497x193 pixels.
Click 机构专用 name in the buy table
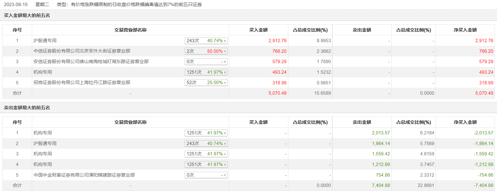[43, 72]
